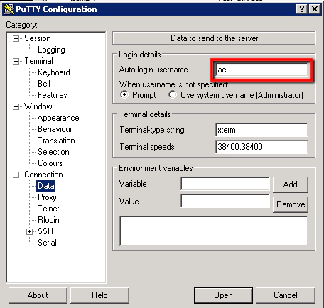Click the 'Login details' group label

pyautogui.click(x=140, y=55)
